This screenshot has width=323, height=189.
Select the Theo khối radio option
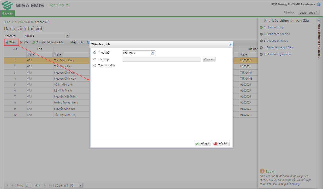click(94, 53)
